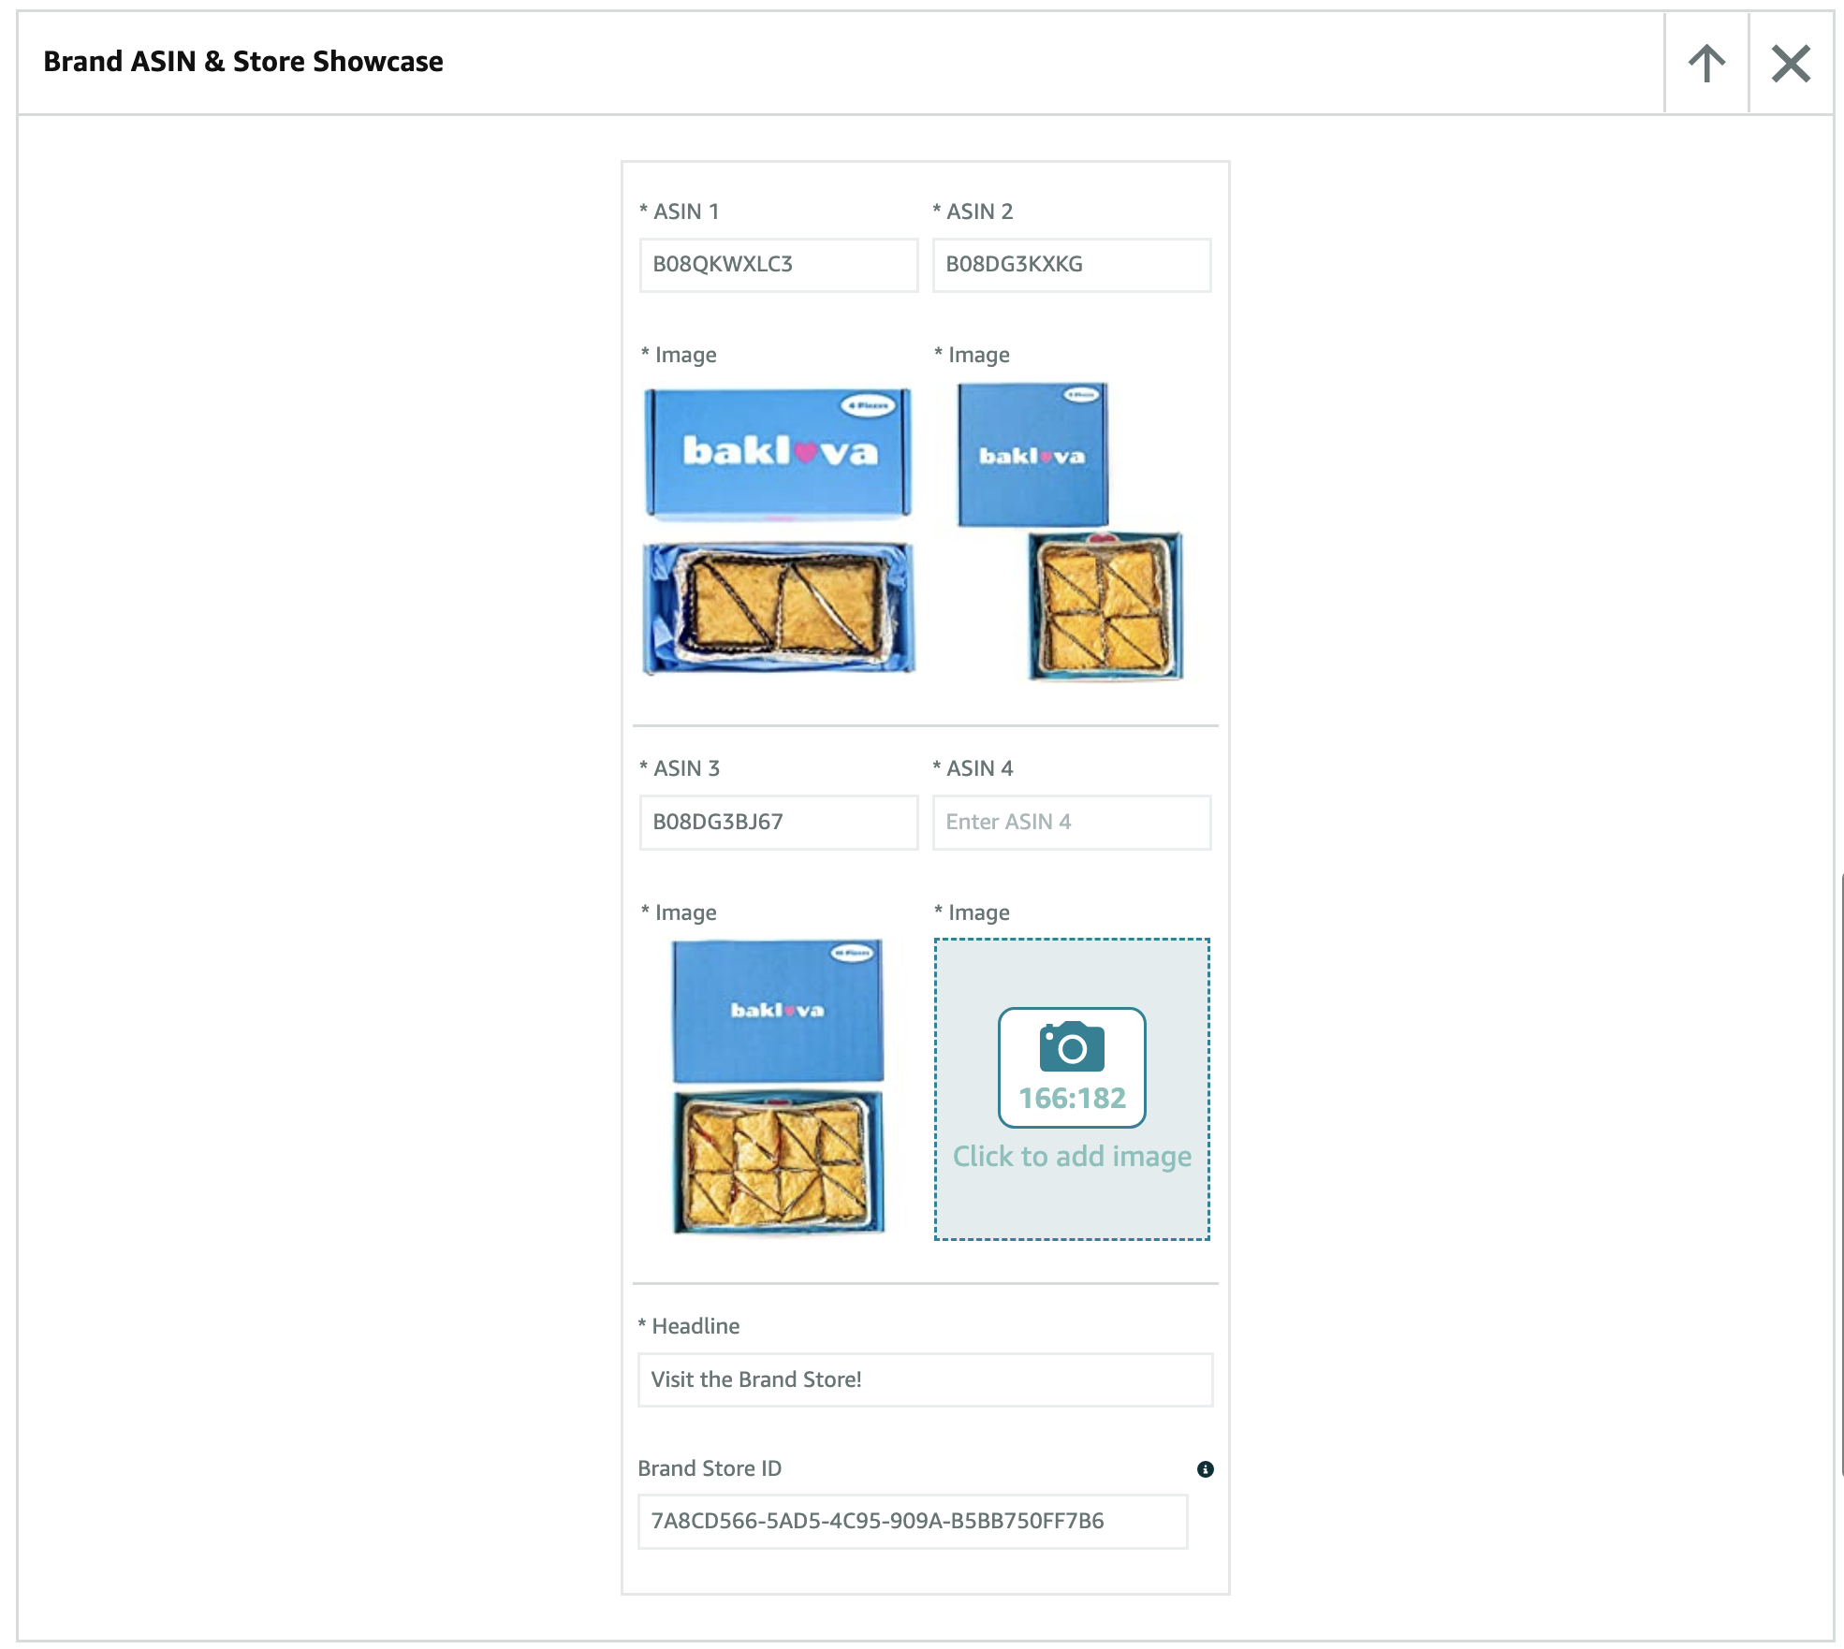This screenshot has width=1844, height=1649.
Task: Click the ASIN 2 input field
Action: click(x=1071, y=265)
